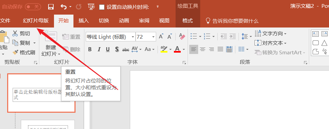This screenshot has width=329, height=129.
Task: Increase font size icon
Action: (x=161, y=37)
